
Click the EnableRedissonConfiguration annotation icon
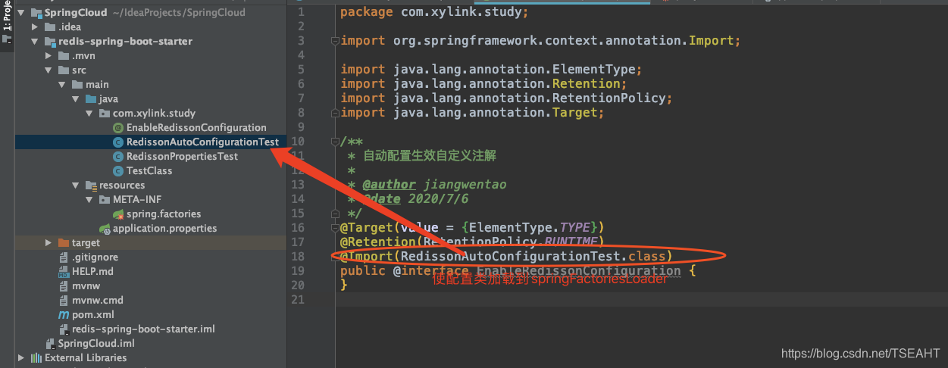(x=117, y=128)
